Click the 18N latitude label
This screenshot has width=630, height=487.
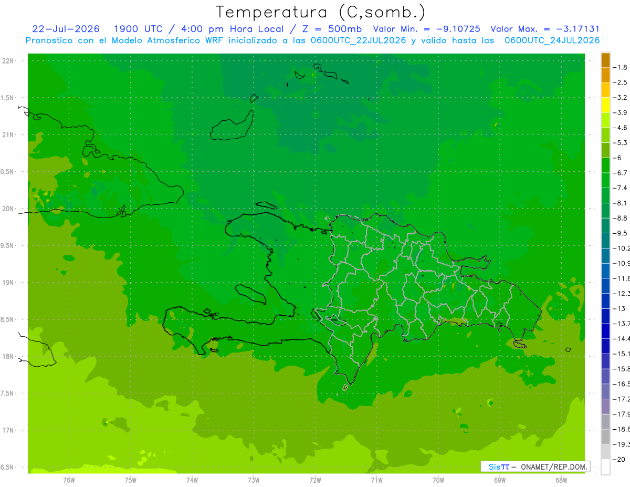(x=8, y=357)
